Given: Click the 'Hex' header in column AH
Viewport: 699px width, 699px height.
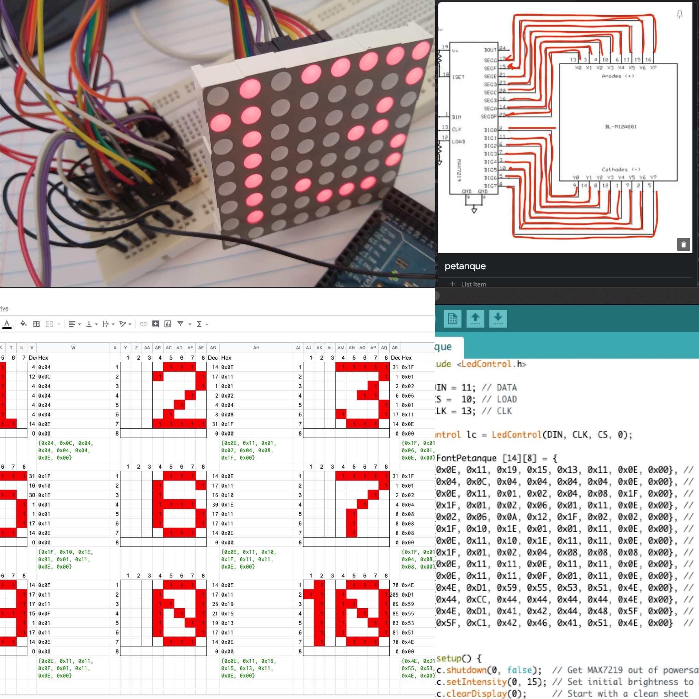Looking at the screenshot, I should 226,357.
